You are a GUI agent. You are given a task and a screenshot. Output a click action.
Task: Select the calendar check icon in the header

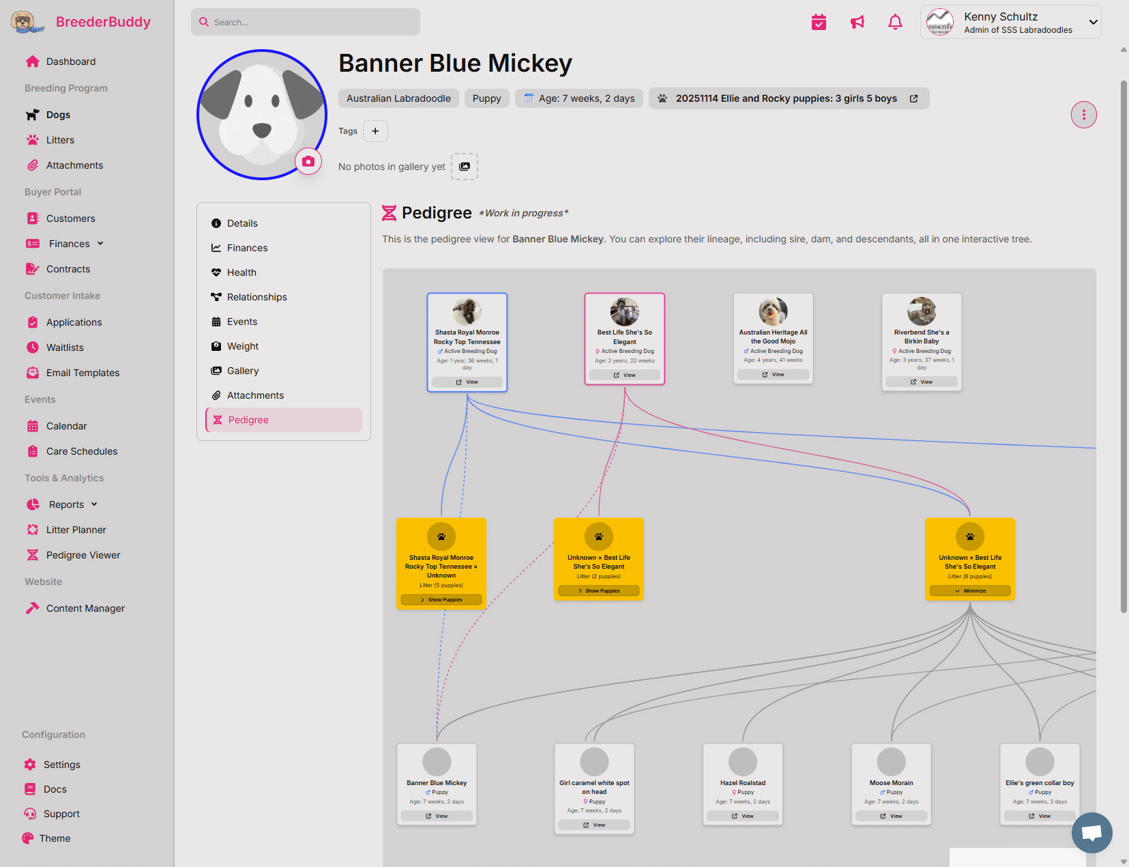click(819, 21)
